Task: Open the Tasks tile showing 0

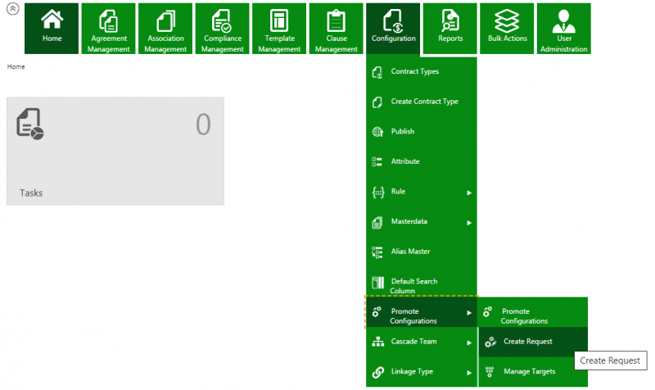Action: point(115,152)
